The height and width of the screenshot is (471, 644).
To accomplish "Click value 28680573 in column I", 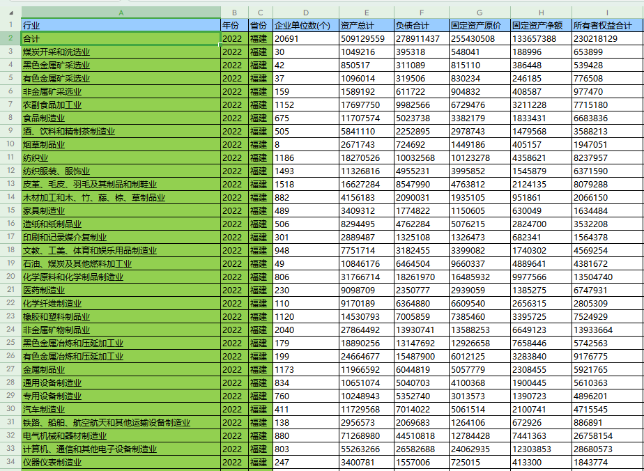I will click(607, 449).
